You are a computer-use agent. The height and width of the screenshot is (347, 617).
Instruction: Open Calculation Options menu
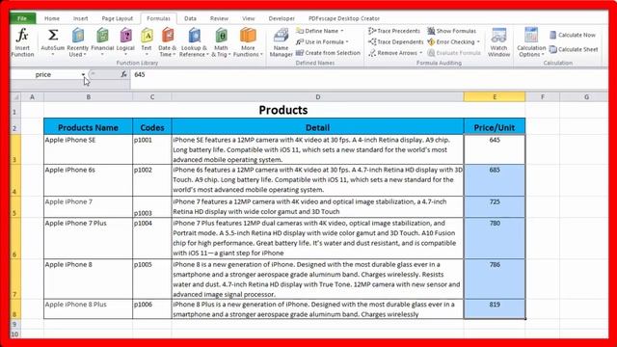click(531, 42)
